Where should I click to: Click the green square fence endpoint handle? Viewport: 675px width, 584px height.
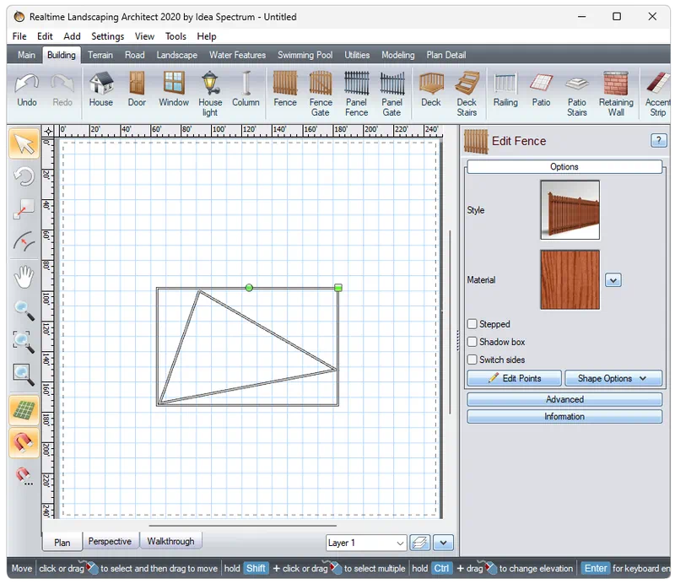coord(338,288)
